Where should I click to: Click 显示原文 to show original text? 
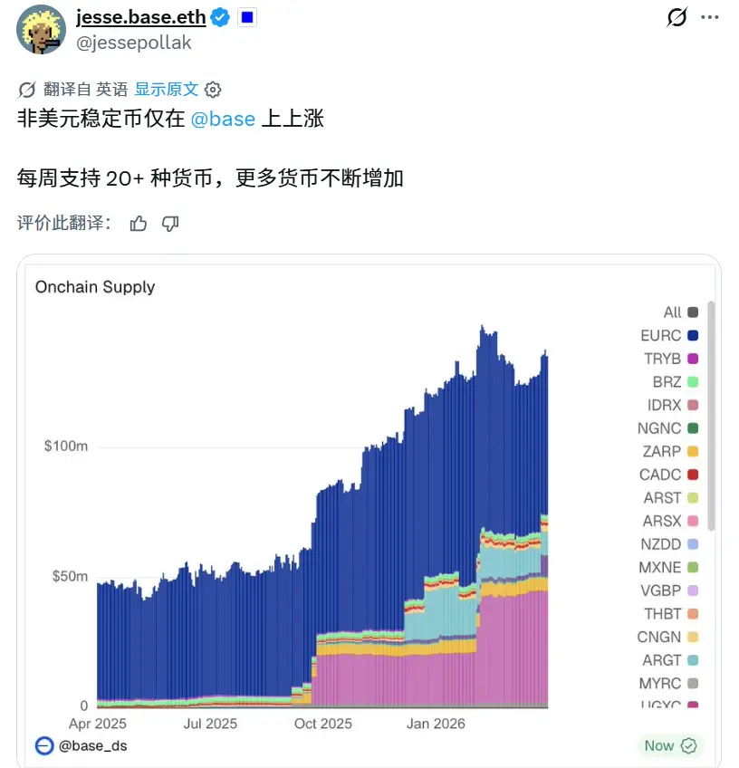click(x=167, y=89)
